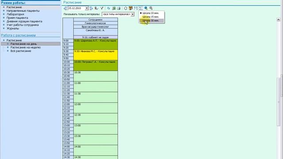Click 'Работа с расписанием' header link
Viewport: 283px width, 159px height.
(18, 35)
